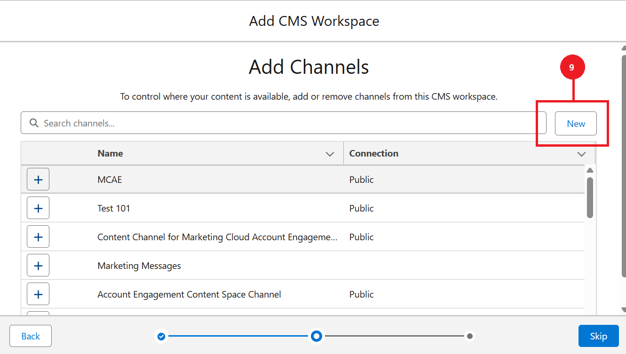
Task: Jump to the final progress step dot
Action: coord(469,336)
